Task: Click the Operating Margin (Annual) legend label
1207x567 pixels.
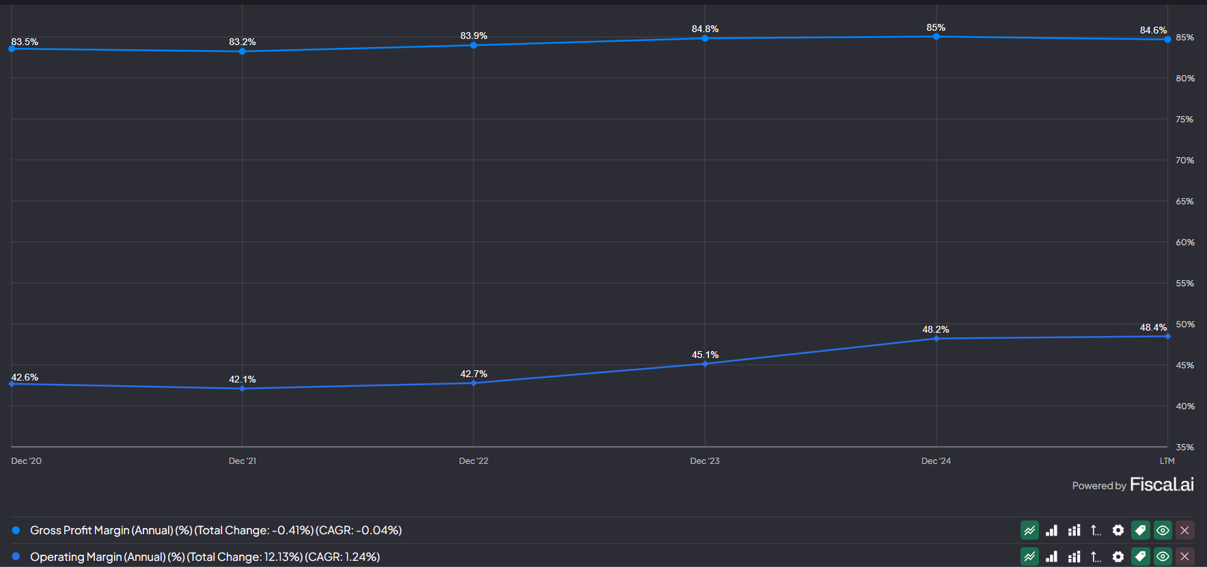Action: (x=205, y=557)
